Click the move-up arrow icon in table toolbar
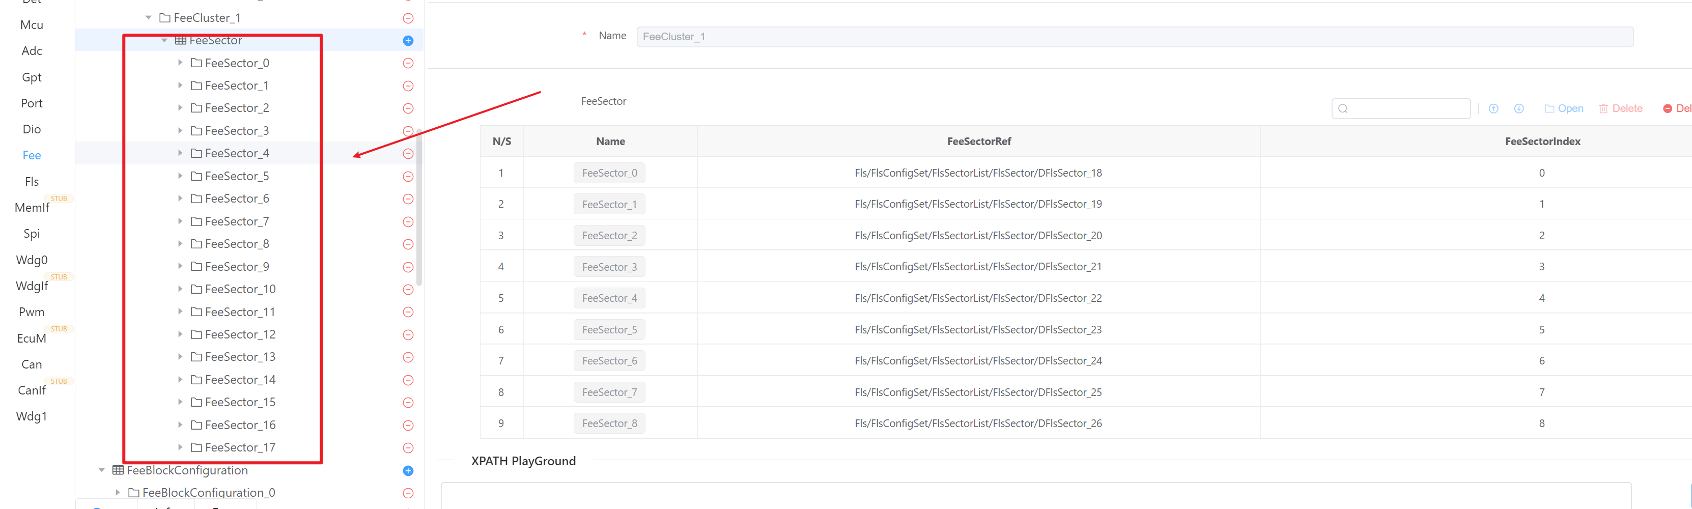 pyautogui.click(x=1493, y=109)
